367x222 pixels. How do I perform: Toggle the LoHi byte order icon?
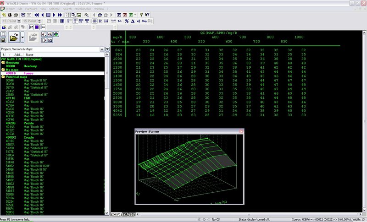(x=113, y=21)
